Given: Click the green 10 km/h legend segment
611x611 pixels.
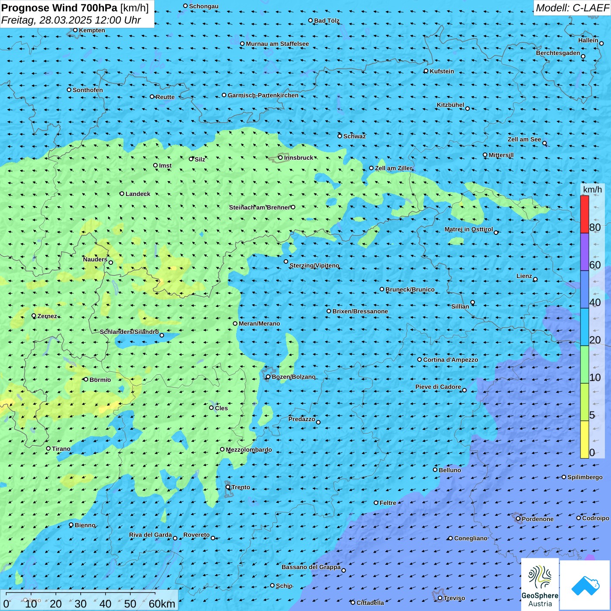Looking at the screenshot, I should coord(584,364).
